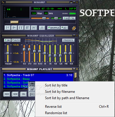Click the 6K band slider knob
The height and width of the screenshot is (117, 115).
[x=55, y=55]
